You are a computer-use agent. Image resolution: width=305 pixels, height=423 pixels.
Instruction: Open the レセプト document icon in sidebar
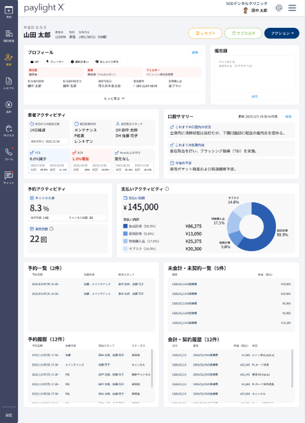pyautogui.click(x=9, y=80)
